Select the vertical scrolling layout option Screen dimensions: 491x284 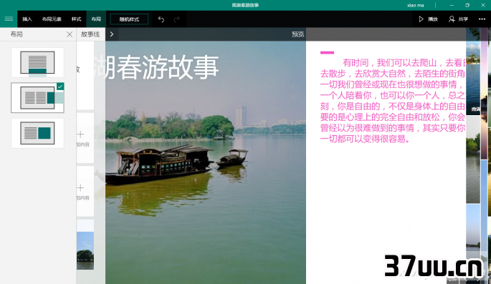pyautogui.click(x=37, y=62)
